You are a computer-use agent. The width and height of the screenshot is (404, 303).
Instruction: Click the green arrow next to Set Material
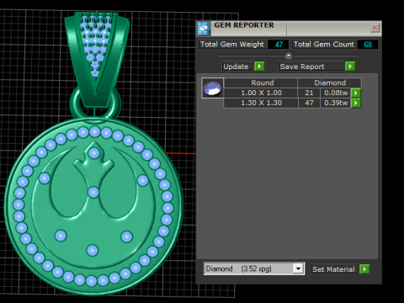[x=364, y=269]
